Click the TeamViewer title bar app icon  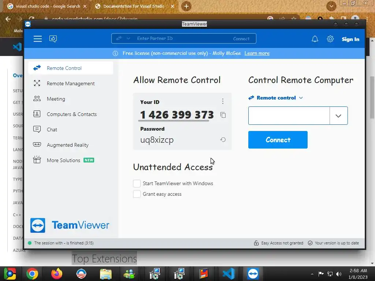(28, 24)
